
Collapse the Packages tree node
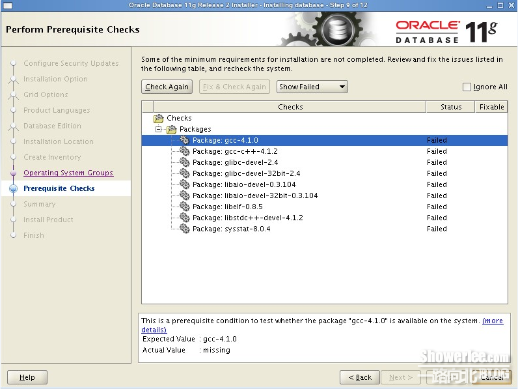158,129
